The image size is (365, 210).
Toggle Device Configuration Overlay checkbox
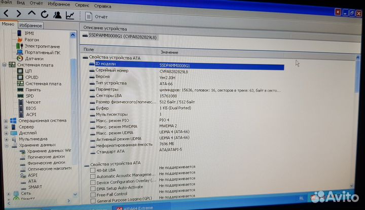tap(93, 182)
